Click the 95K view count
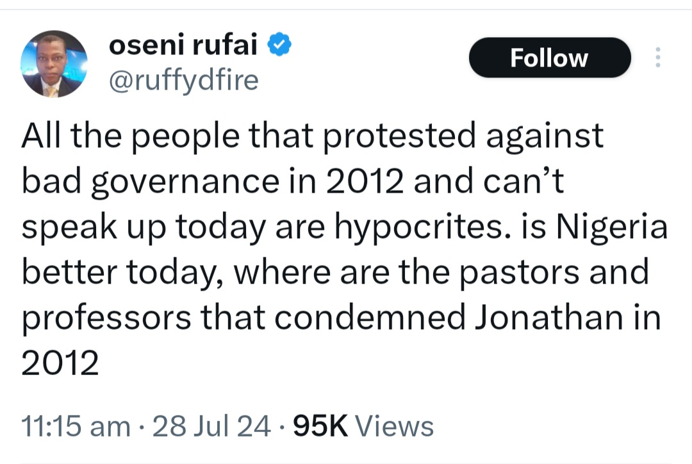Viewport: 692px width, 464px height. pos(320,426)
